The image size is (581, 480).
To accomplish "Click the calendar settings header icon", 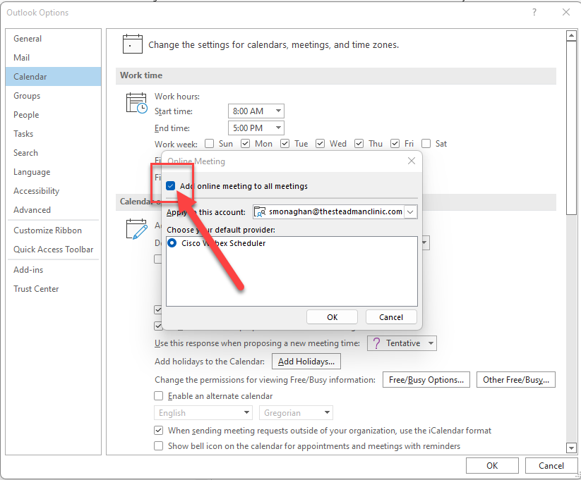I will click(x=132, y=44).
